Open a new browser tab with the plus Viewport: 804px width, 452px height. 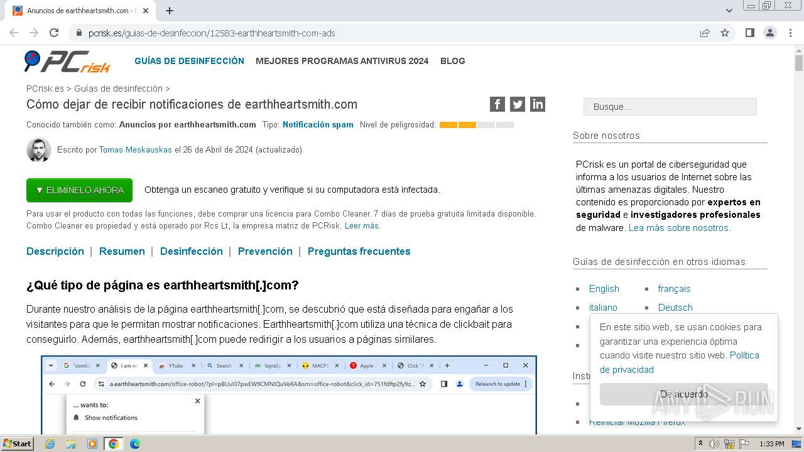click(x=170, y=11)
